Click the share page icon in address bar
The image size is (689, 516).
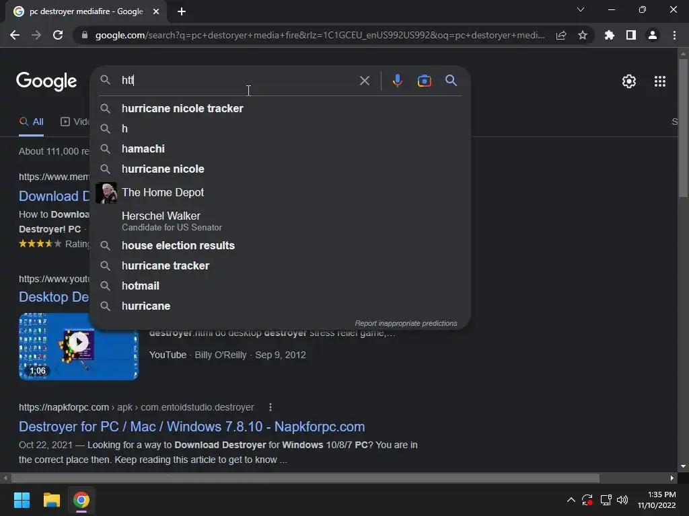561,35
